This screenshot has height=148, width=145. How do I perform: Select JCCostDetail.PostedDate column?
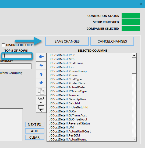pos(67,83)
